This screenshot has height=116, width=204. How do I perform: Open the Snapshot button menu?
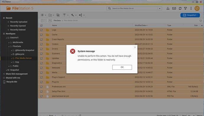pyautogui.click(x=190, y=15)
